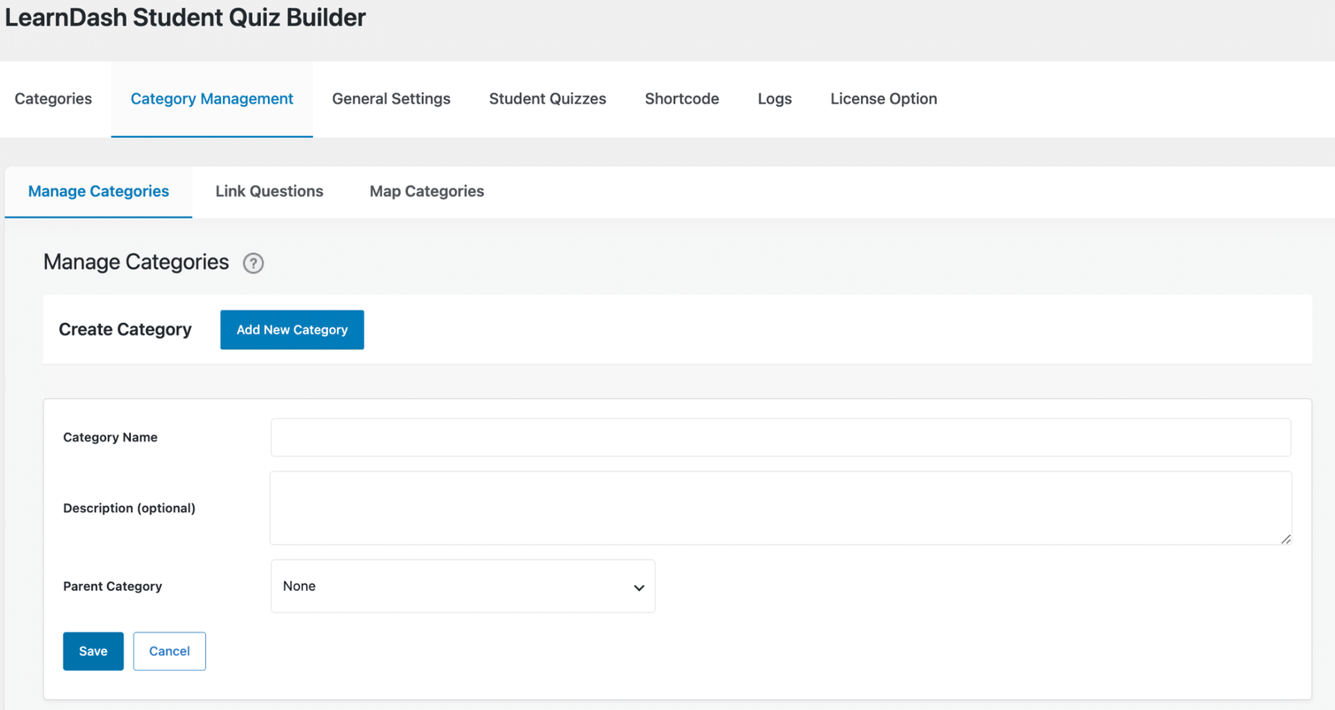Image resolution: width=1335 pixels, height=710 pixels.
Task: Click the 'Manage Categories' section title
Action: point(136,262)
